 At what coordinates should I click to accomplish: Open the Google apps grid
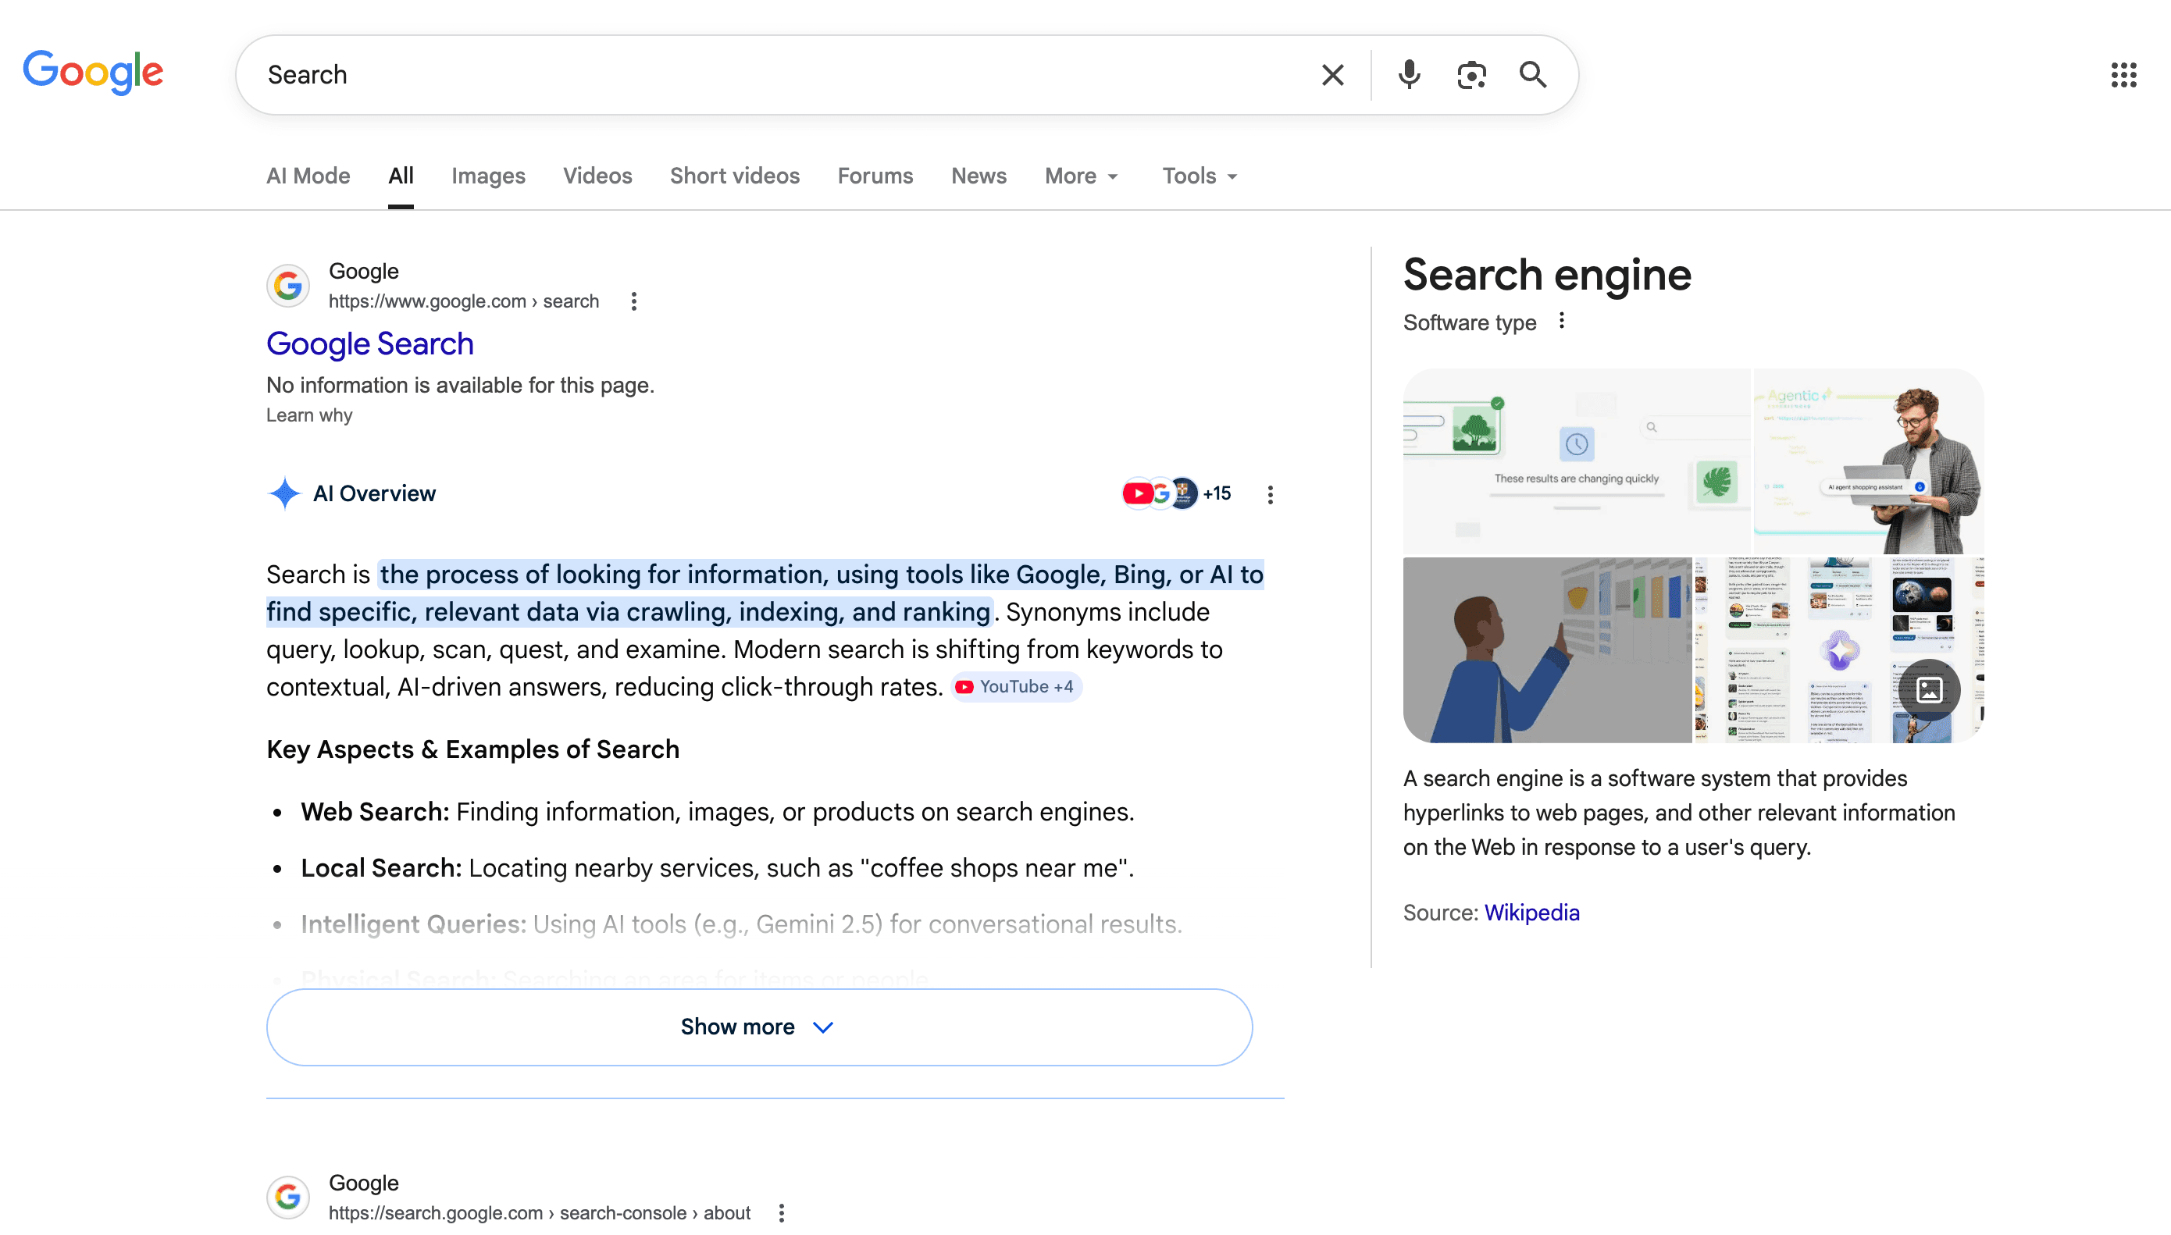pos(2123,75)
